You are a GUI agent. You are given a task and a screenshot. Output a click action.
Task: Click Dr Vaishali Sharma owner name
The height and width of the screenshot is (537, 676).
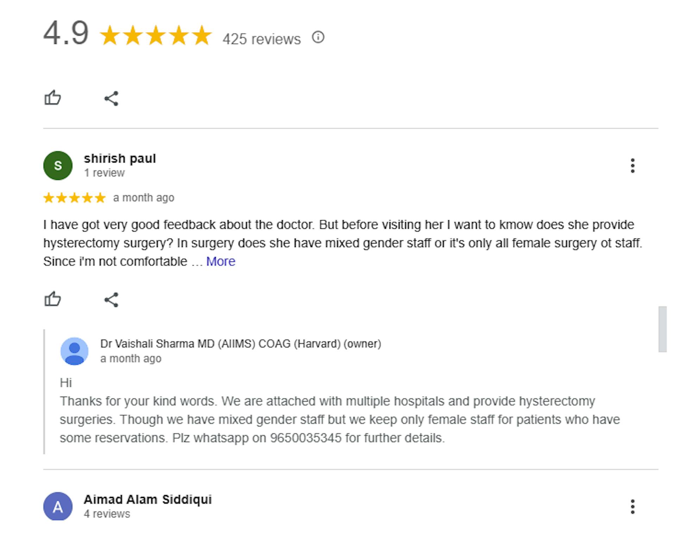click(x=240, y=344)
